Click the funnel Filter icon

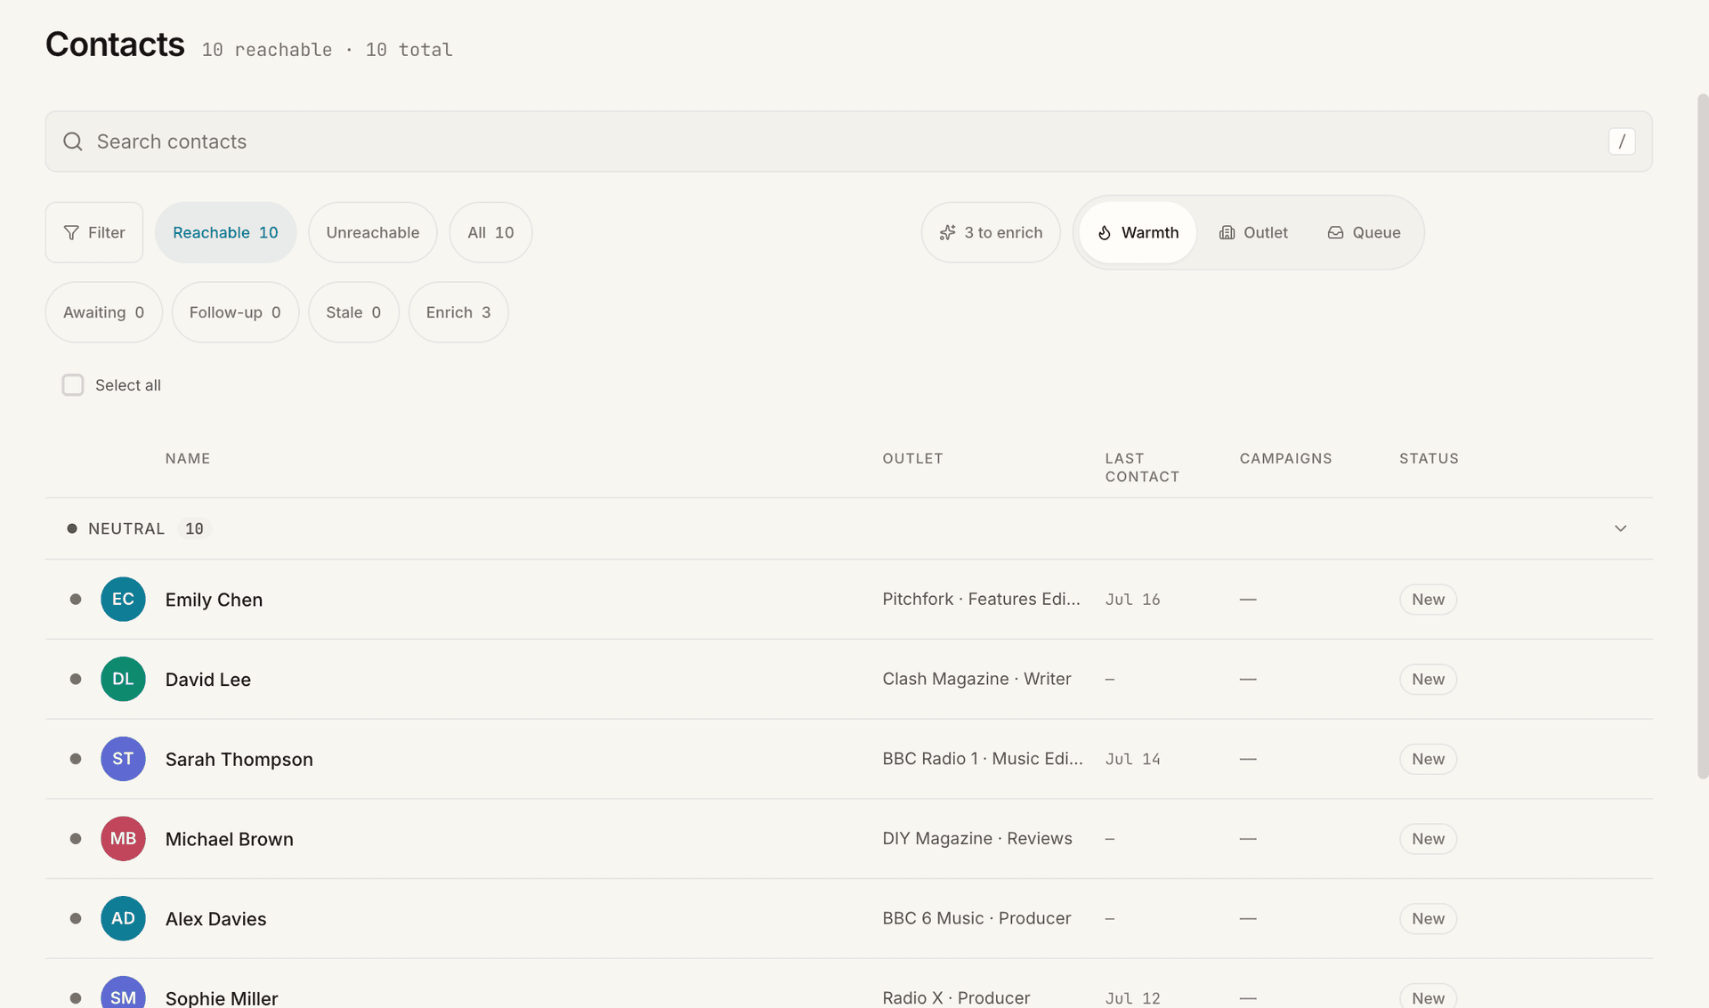[71, 232]
